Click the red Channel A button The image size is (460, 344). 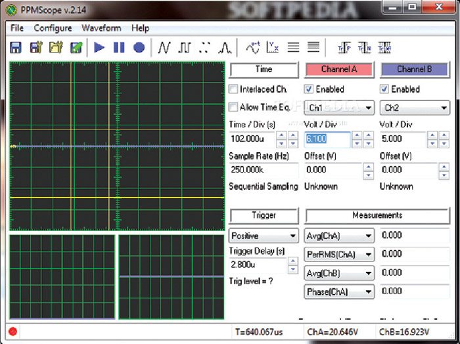click(x=339, y=69)
